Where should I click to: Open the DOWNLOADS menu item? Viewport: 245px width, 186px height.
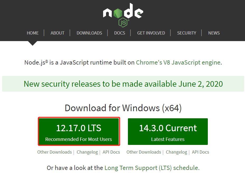[x=89, y=33]
